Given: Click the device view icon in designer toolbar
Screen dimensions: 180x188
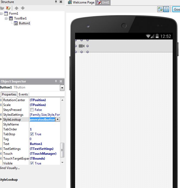Looking at the screenshot, I should tap(166, 9).
